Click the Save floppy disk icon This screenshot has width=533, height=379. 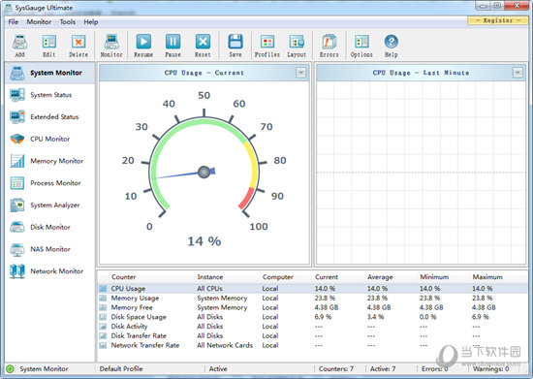pyautogui.click(x=235, y=42)
